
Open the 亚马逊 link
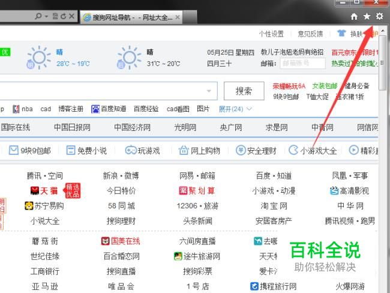45,286
